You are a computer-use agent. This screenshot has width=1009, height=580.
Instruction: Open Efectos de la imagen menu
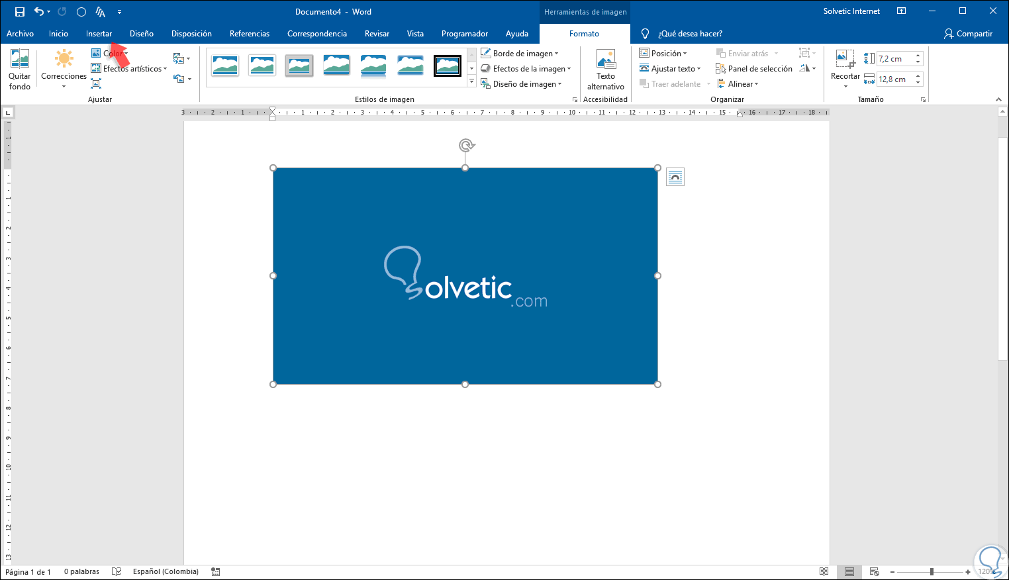pos(526,69)
